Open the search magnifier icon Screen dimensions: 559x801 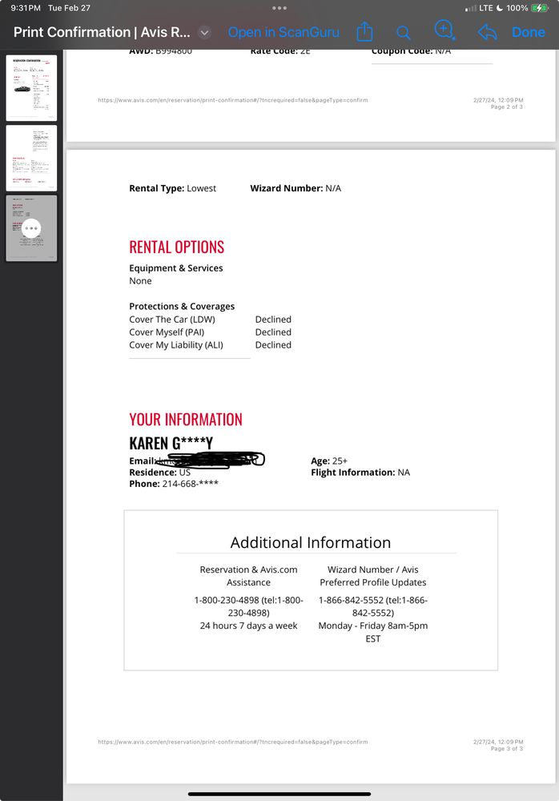403,33
